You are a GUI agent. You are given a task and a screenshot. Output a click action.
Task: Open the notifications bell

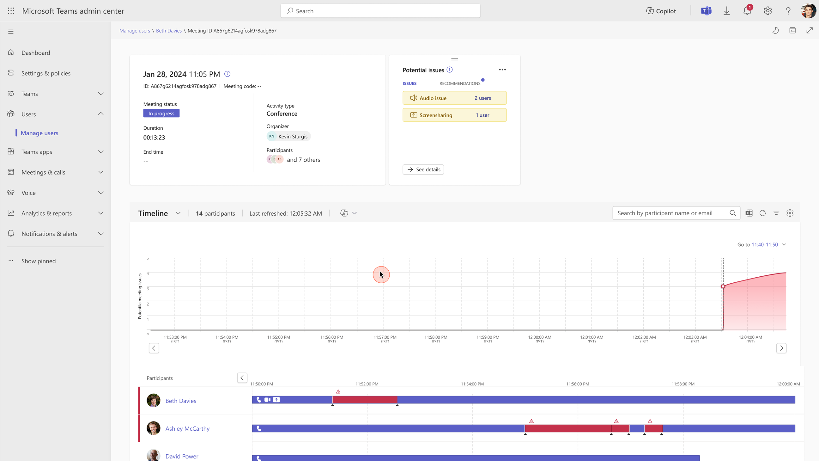click(747, 11)
